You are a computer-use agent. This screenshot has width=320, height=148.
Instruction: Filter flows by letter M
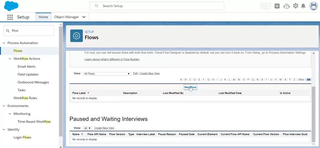(234, 79)
